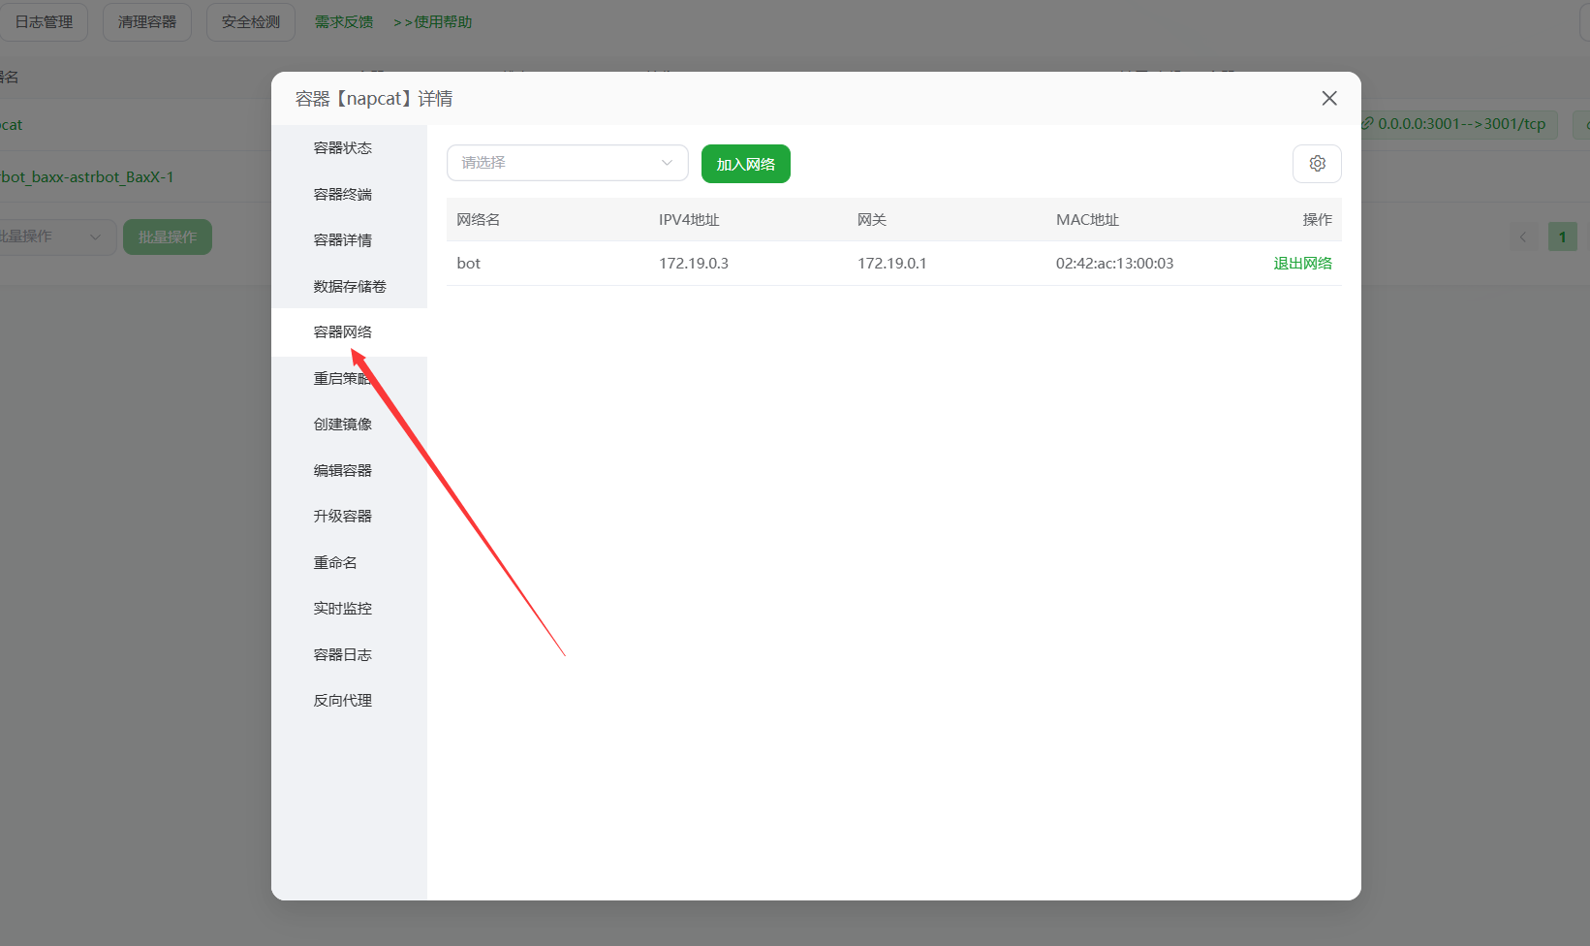Open the 升级容器 tab
The width and height of the screenshot is (1590, 946).
click(x=342, y=517)
